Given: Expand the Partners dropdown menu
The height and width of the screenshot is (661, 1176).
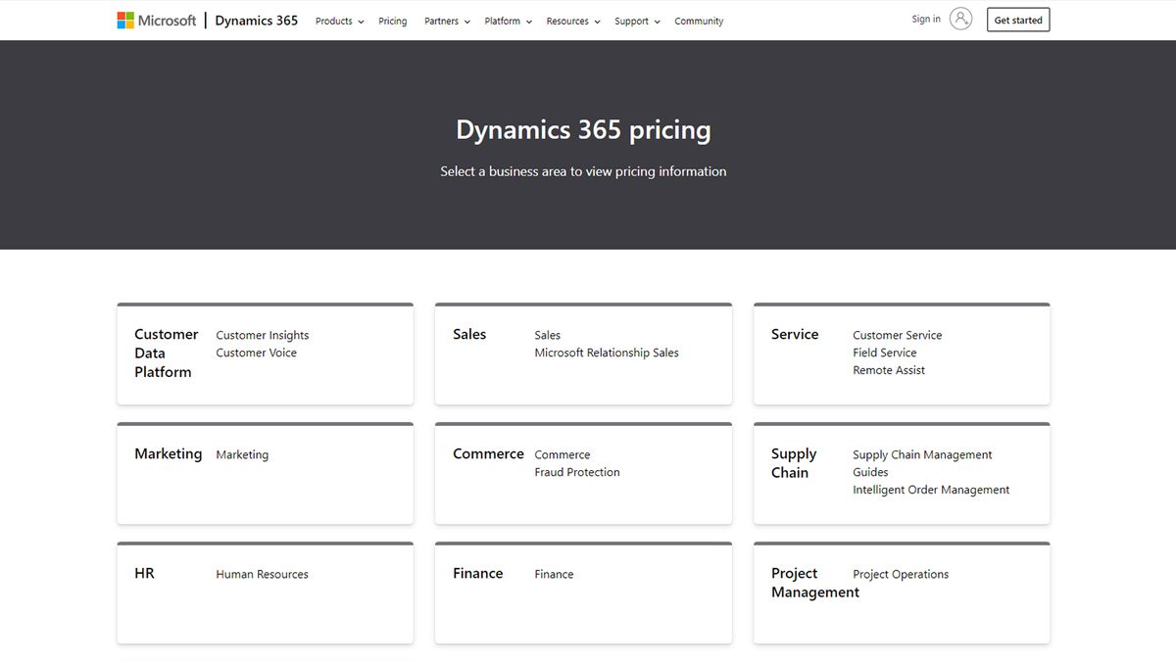Looking at the screenshot, I should coord(447,22).
